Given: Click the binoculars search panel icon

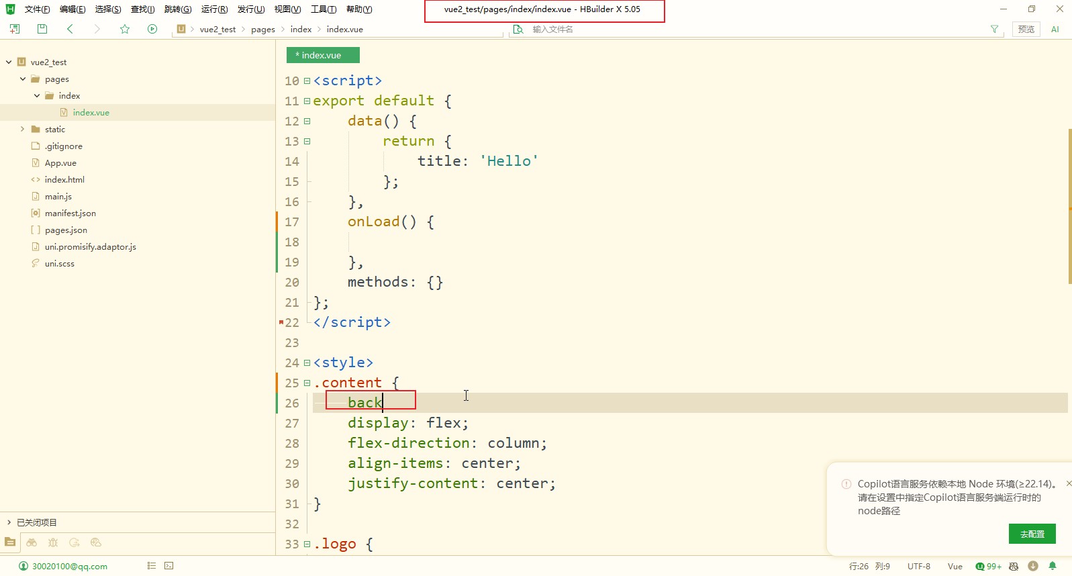Looking at the screenshot, I should 32,542.
